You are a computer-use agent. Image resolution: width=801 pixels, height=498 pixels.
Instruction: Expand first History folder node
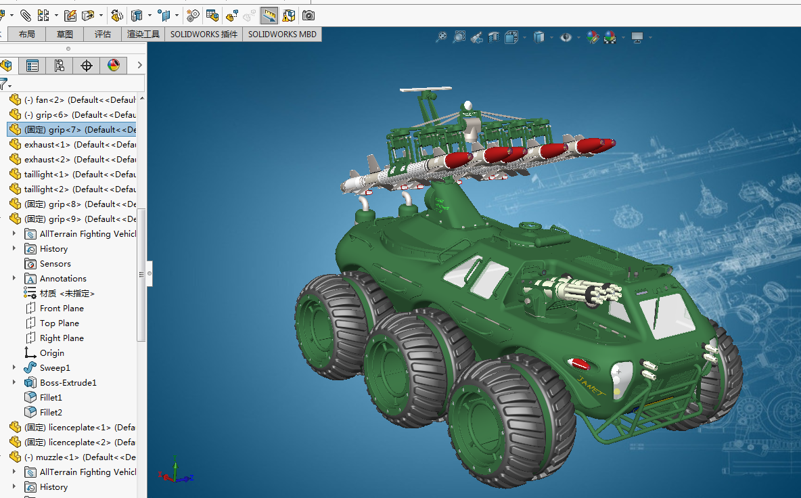coord(14,248)
